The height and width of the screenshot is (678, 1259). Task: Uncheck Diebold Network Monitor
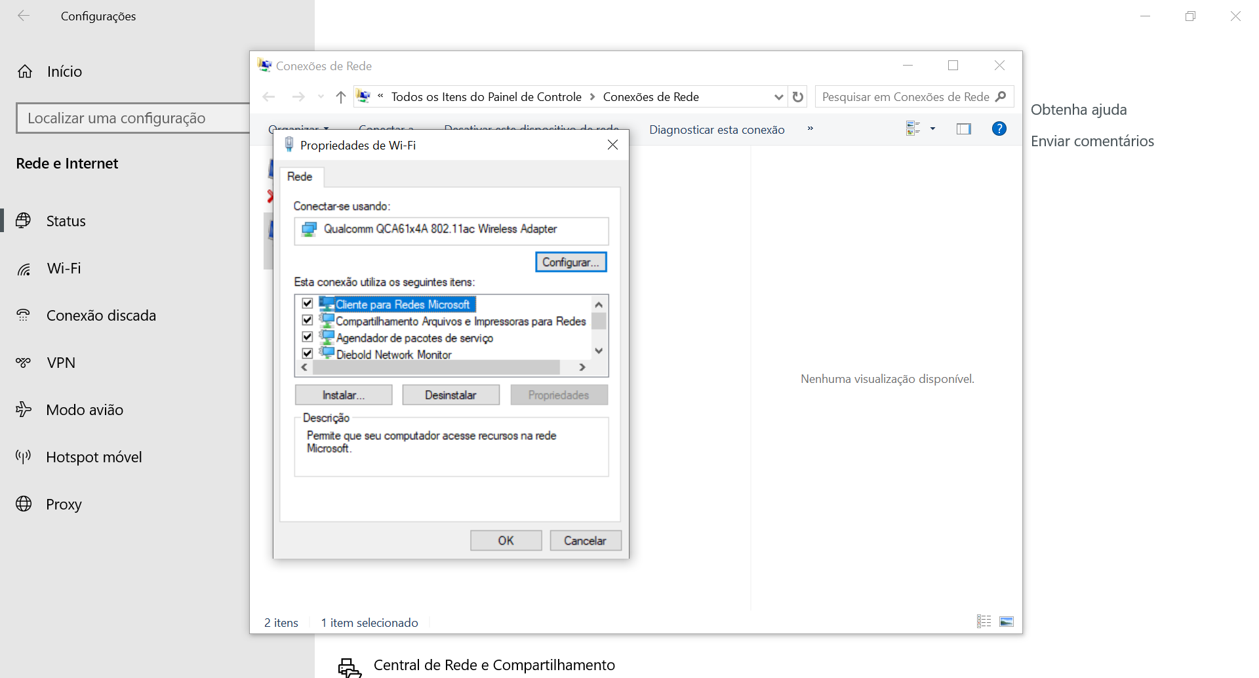pyautogui.click(x=307, y=353)
